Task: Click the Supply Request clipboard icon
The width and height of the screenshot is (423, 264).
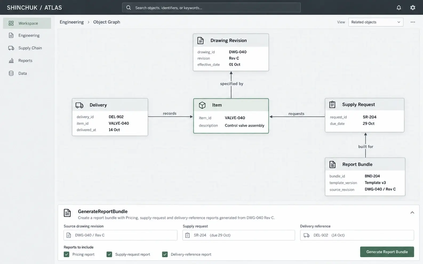Action: tap(332, 104)
